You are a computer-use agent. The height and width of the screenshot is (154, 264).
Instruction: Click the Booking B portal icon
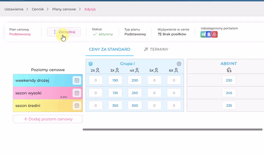(x=209, y=34)
